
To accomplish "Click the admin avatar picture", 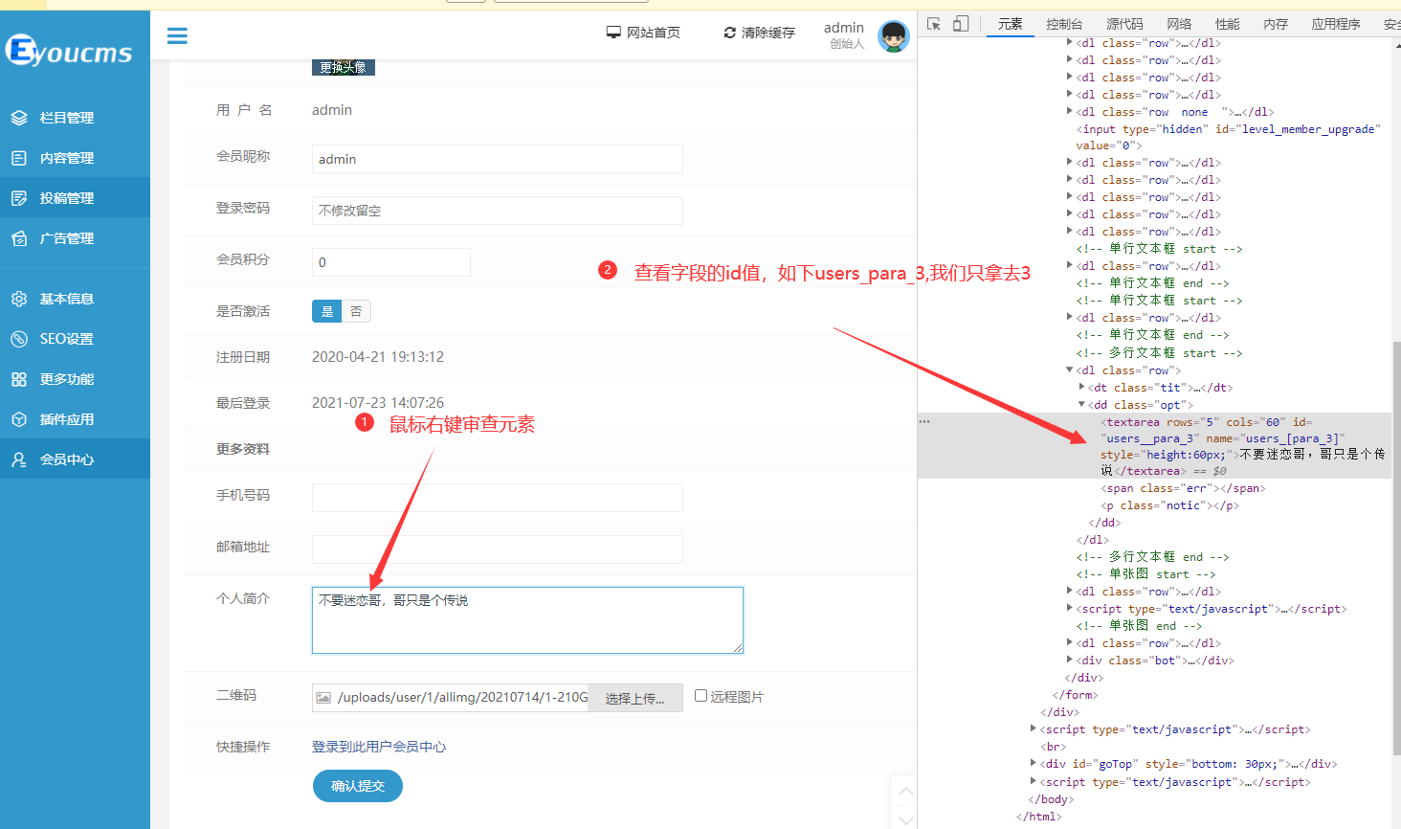I will point(894,36).
